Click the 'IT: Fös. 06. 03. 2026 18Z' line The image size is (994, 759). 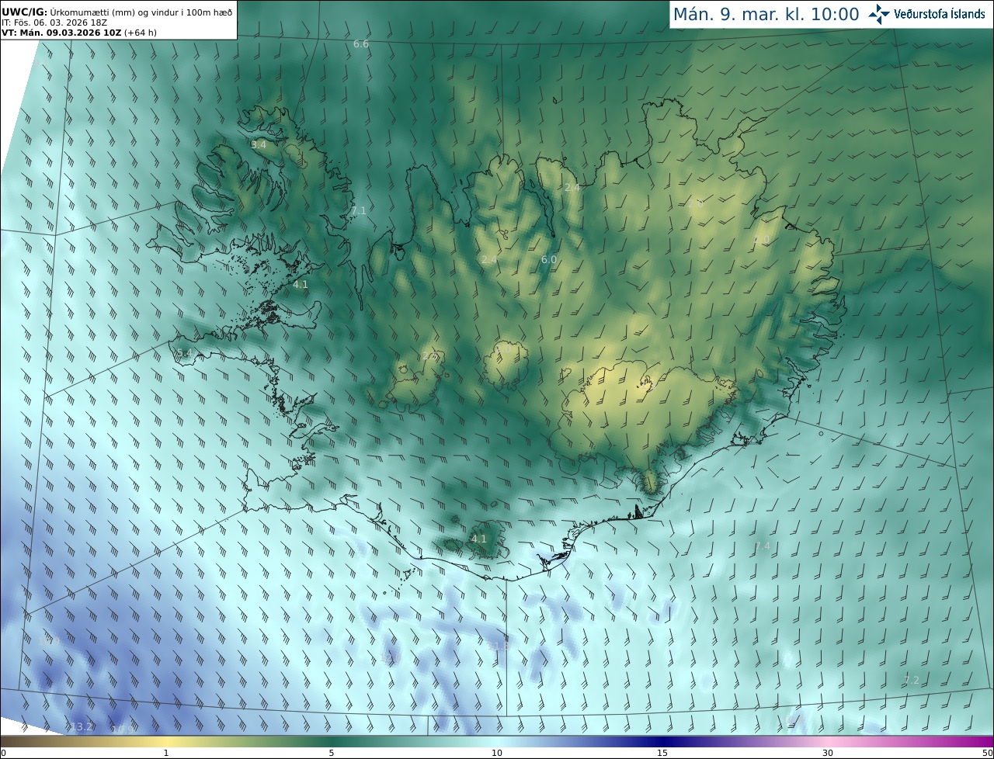click(54, 23)
